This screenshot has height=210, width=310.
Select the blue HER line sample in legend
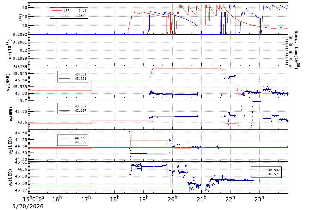[57, 15]
